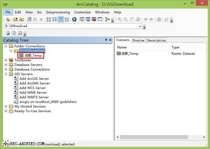This screenshot has height=149, width=210.
Task: Collapse the GIS Servers node
Action: tap(6, 74)
